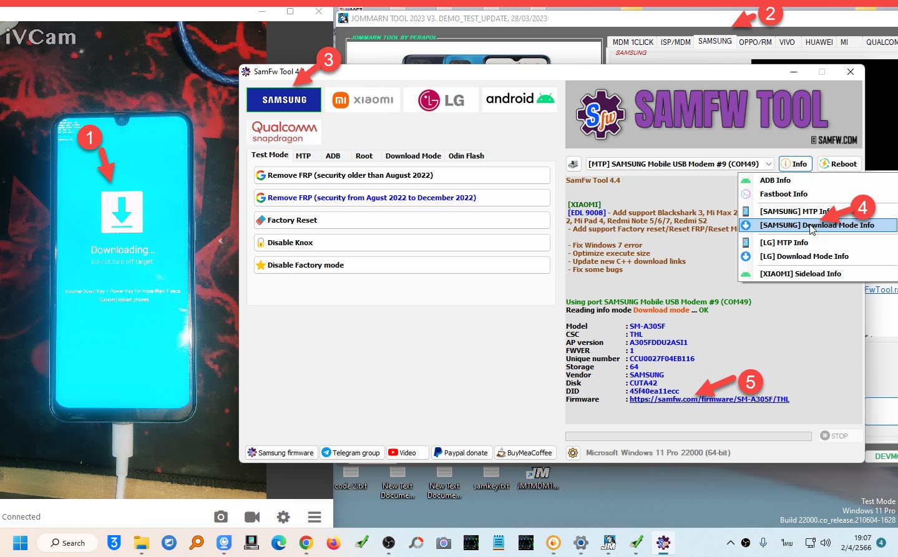Open ISP/MDM tab in JOMMARN Tool
Screen dimensions: 898x557
pyautogui.click(x=676, y=42)
